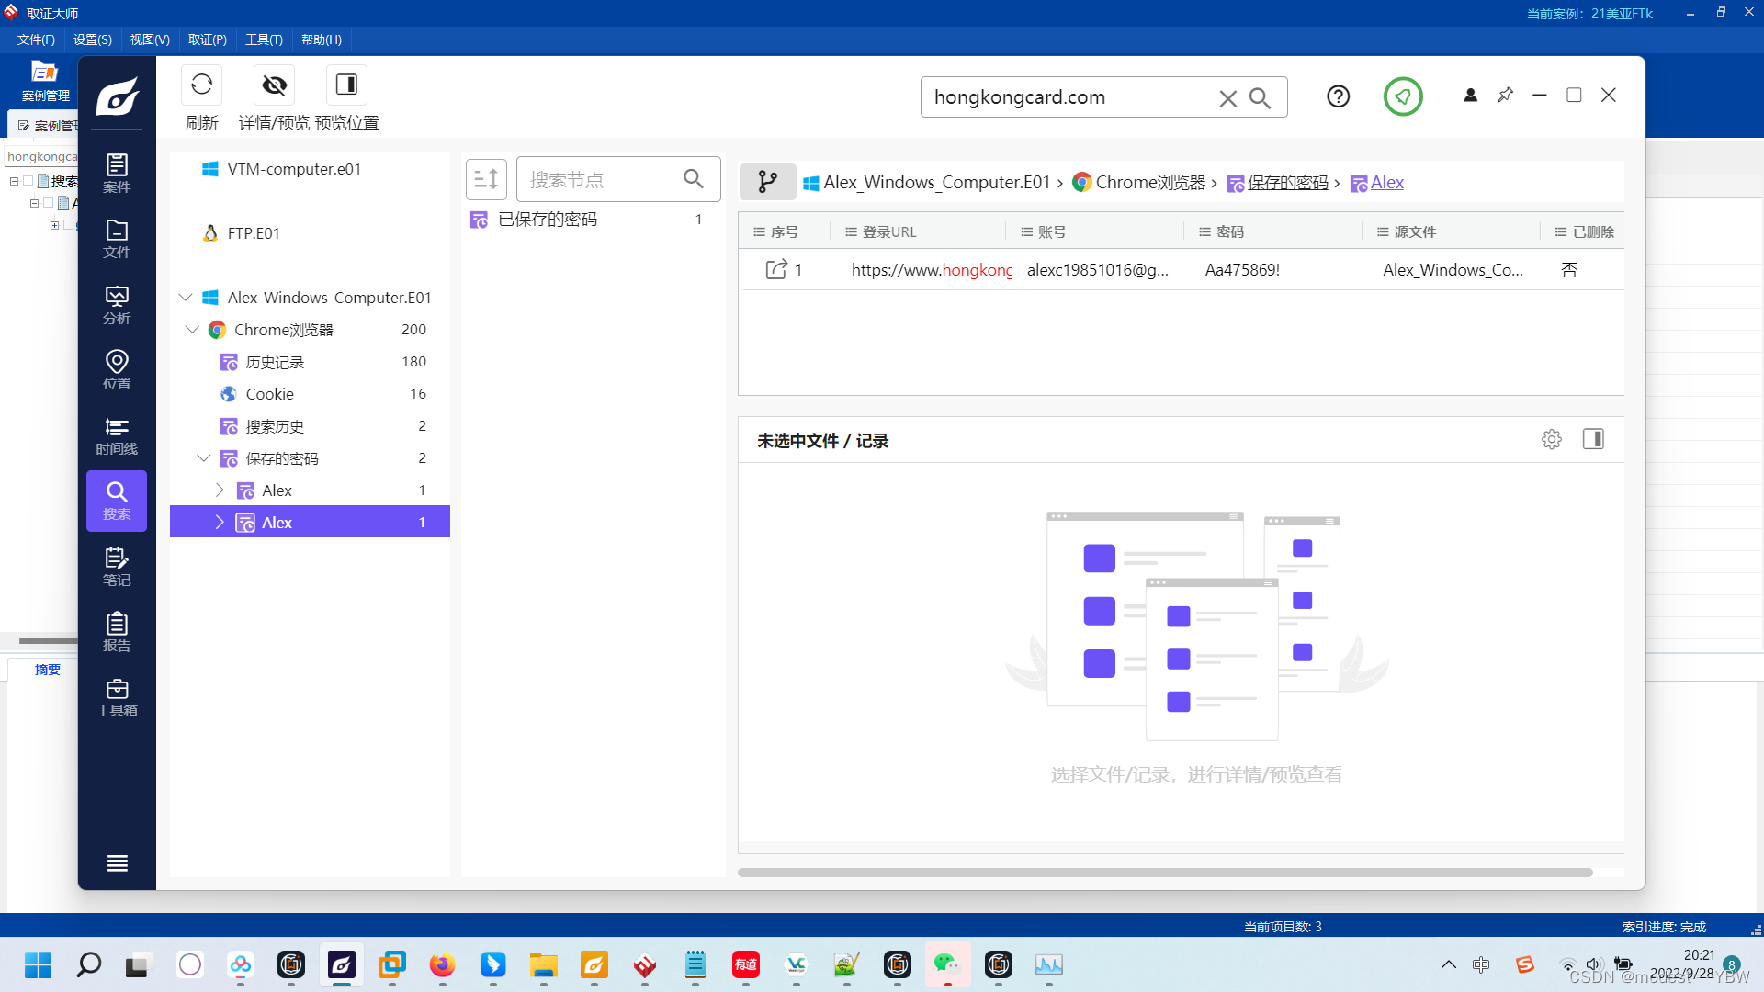
Task: Open the 工具(T) menu
Action: (x=264, y=39)
